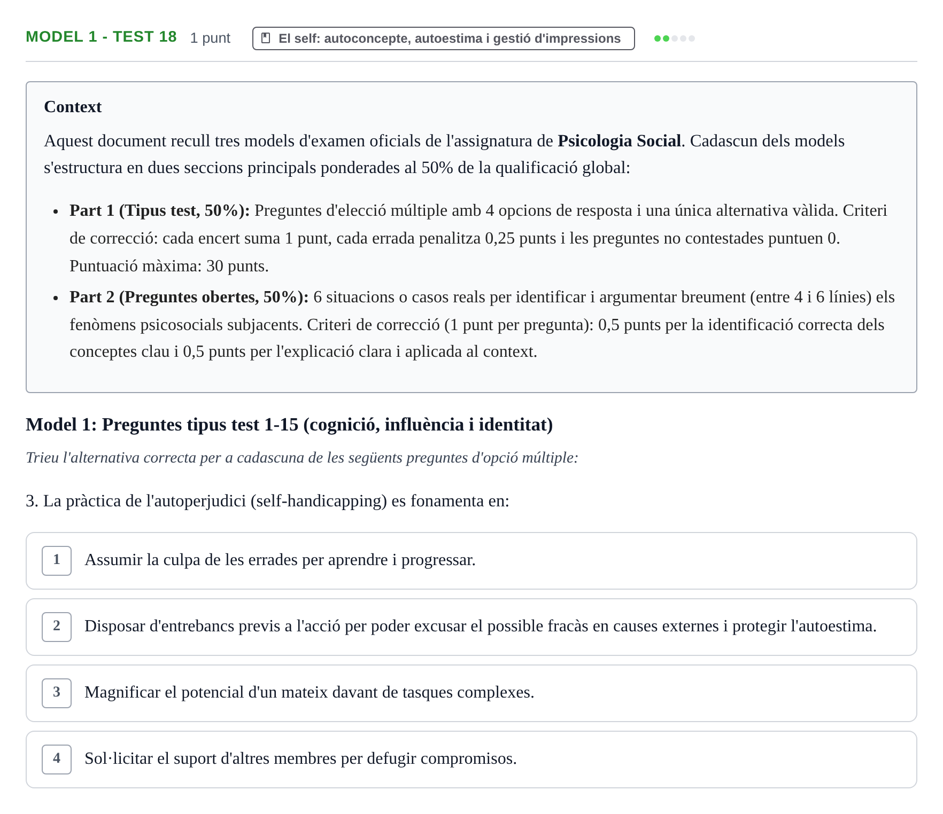Click the italic 'Trieu l'alternativa correcta' instruction
The width and height of the screenshot is (943, 814).
pos(302,458)
